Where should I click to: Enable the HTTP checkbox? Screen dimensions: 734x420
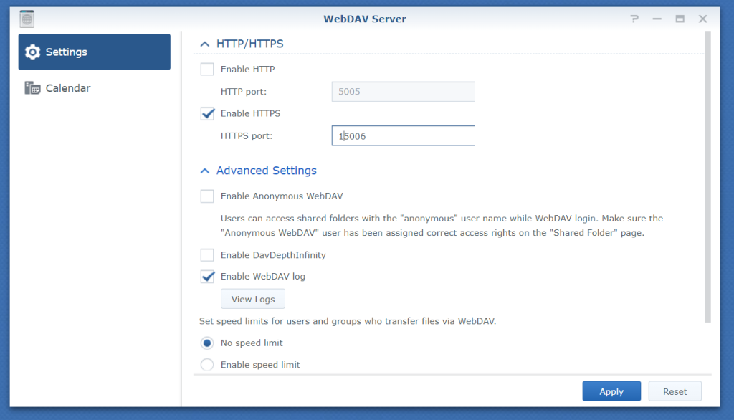[x=207, y=70]
